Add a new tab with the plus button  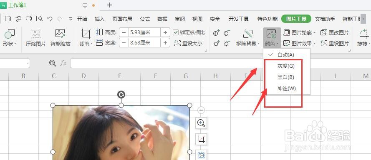tap(110, 5)
